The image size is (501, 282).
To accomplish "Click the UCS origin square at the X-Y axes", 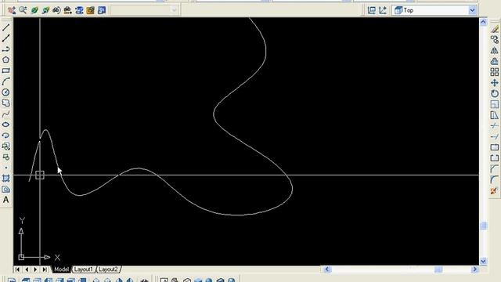I will tap(21, 257).
